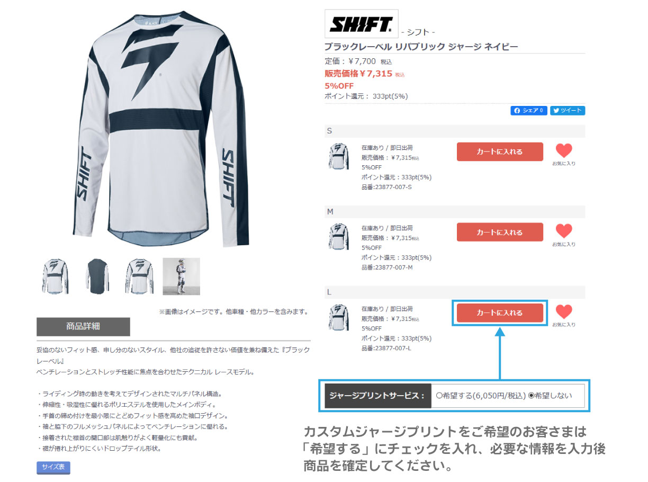The width and height of the screenshot is (648, 482).
Task: Click the 商品詳細 section header
Action: coord(83,326)
